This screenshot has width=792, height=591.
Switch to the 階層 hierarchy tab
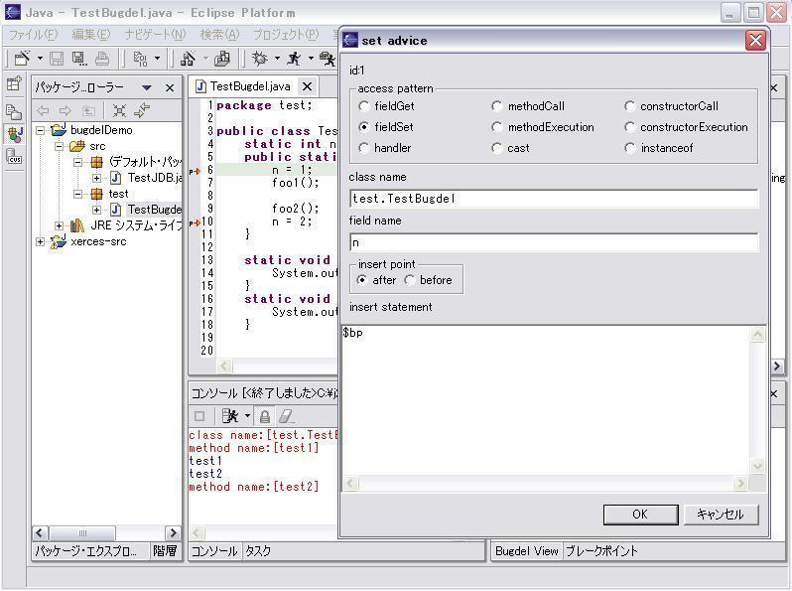click(165, 551)
